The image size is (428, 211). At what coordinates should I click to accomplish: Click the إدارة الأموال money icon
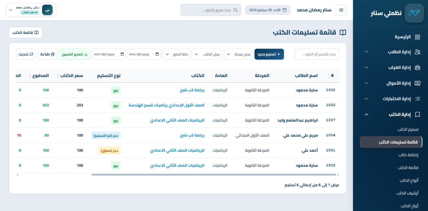(417, 83)
